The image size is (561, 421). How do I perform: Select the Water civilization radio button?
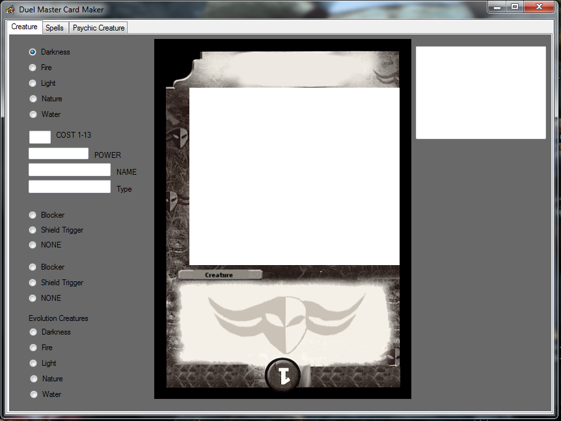tap(33, 114)
